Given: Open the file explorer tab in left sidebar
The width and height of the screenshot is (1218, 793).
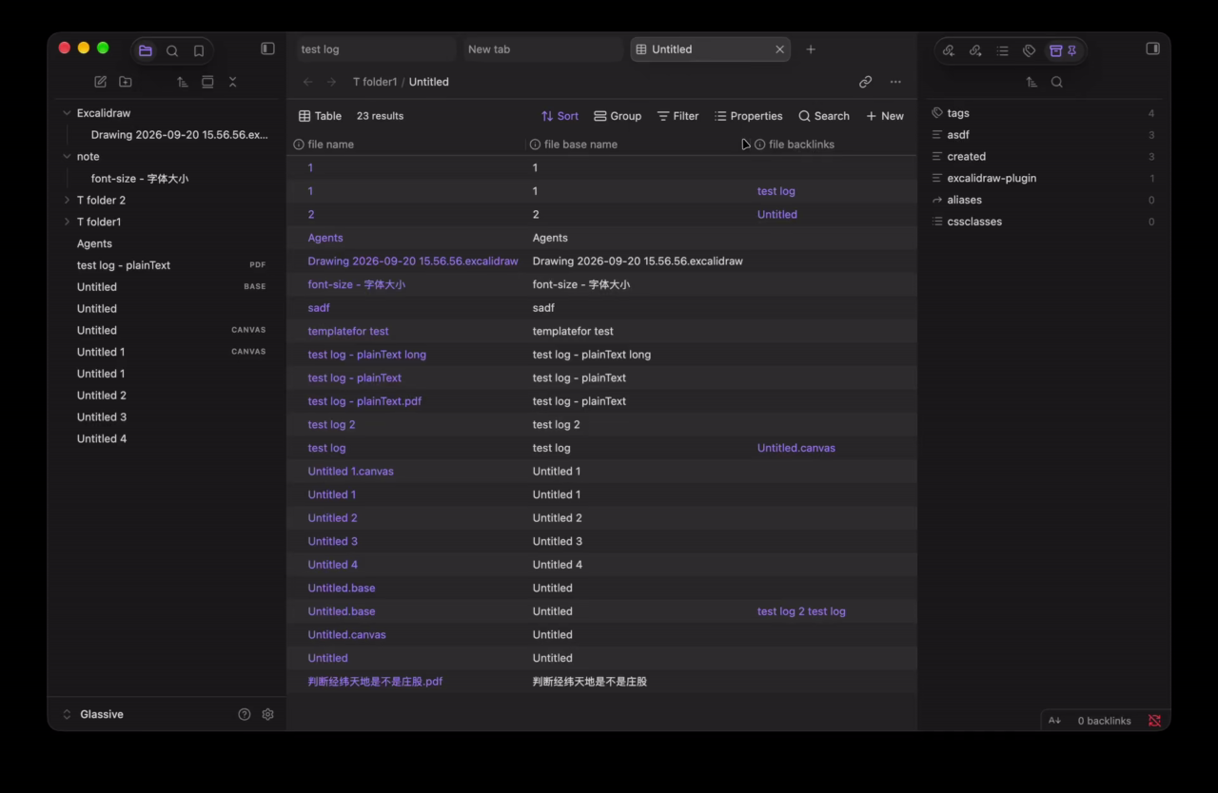Looking at the screenshot, I should click(146, 50).
